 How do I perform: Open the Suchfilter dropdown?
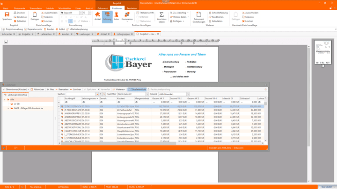click(132, 94)
